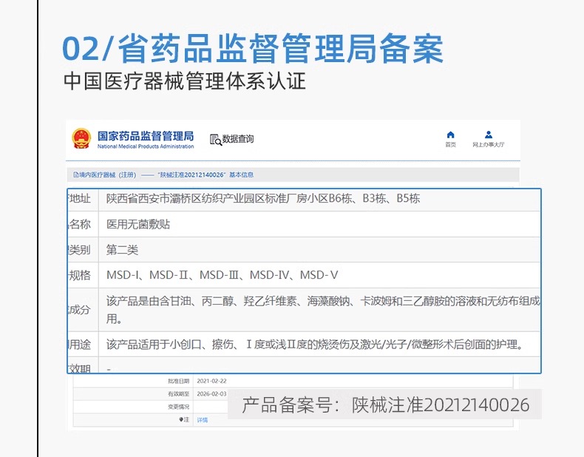Click the 医用无菌敷贴 product name cell
584x457 pixels.
pos(138,224)
